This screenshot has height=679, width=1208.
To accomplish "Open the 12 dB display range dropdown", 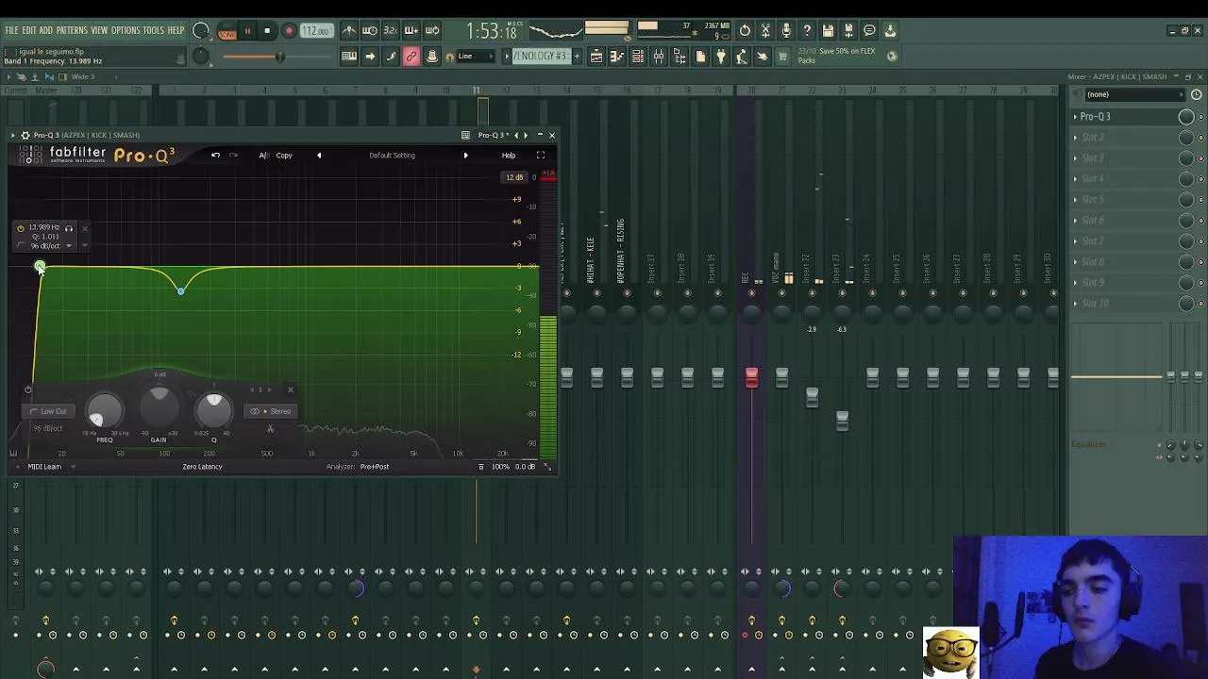I will pyautogui.click(x=514, y=177).
